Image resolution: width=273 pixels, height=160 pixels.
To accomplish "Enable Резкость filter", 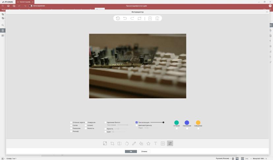I will [x=86, y=128].
